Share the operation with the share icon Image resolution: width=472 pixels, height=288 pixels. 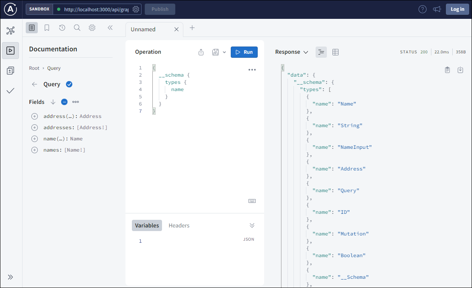pyautogui.click(x=201, y=52)
